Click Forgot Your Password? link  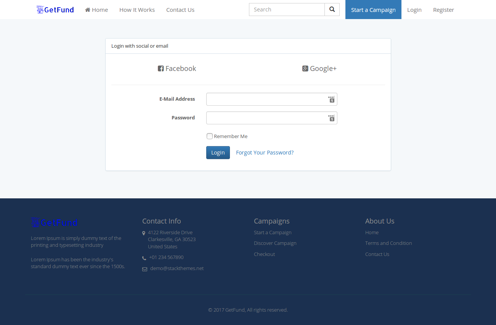point(265,153)
